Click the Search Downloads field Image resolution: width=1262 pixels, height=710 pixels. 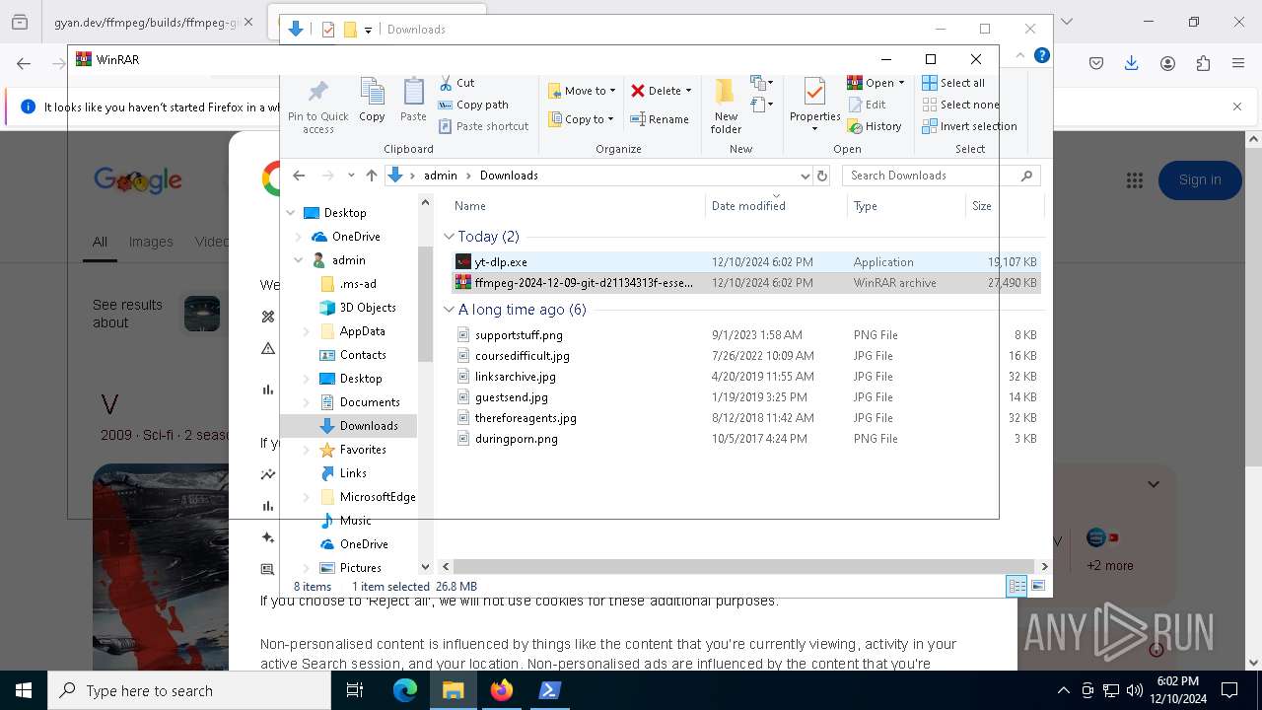941,176
